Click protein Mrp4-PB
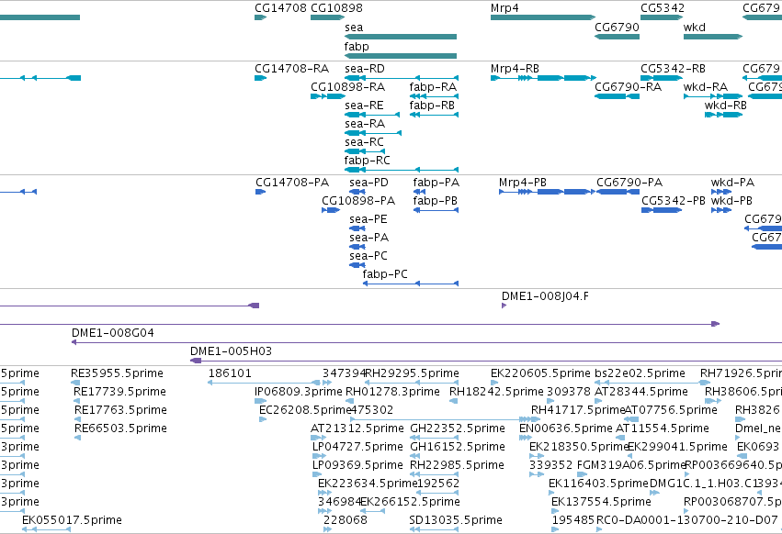The width and height of the screenshot is (782, 534). tap(547, 192)
